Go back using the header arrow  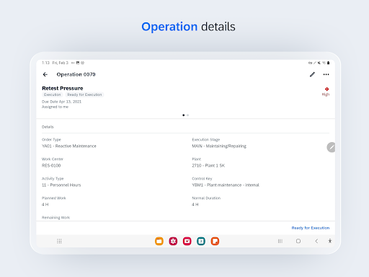point(45,74)
